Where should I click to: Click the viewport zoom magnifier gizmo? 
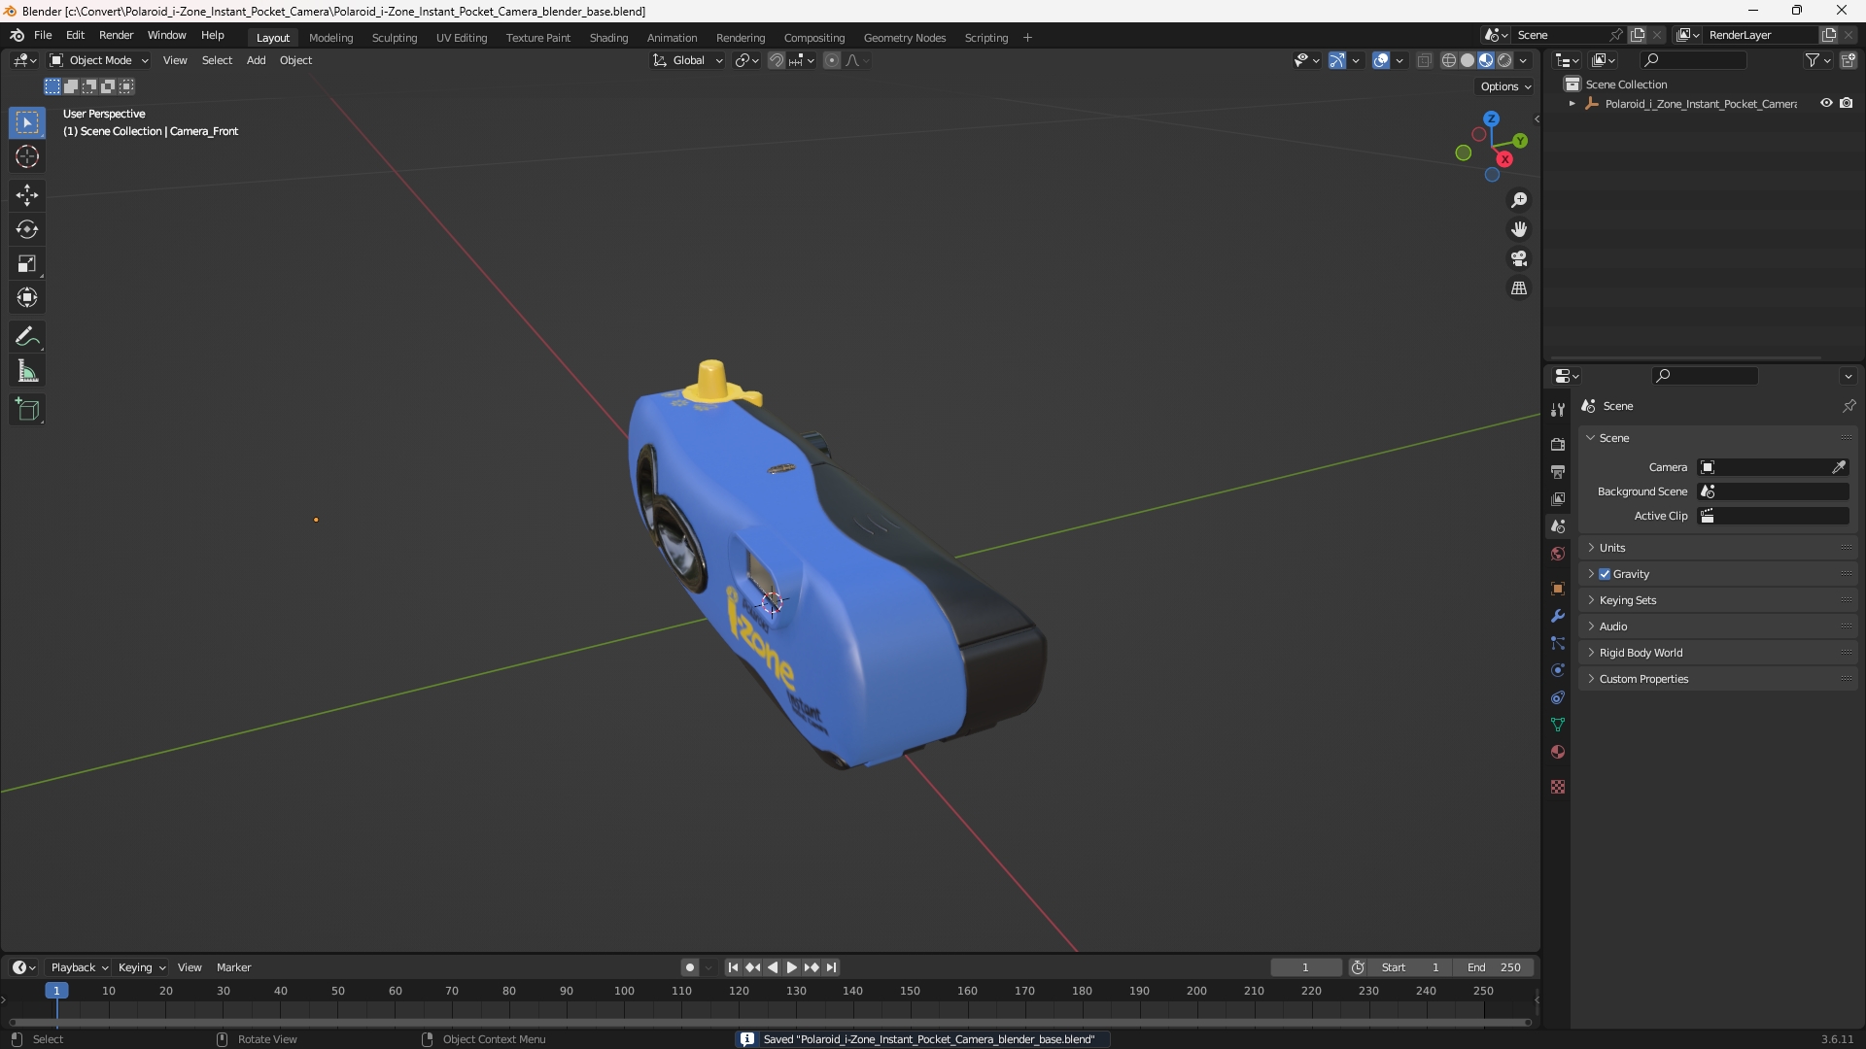pyautogui.click(x=1519, y=200)
